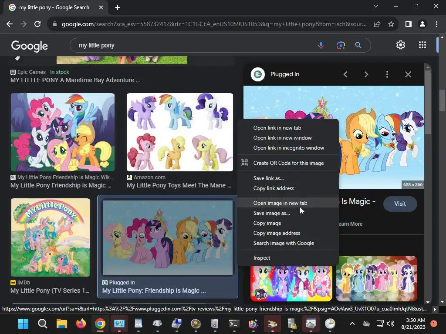Select 'Save link as...'
The image size is (446, 334).
(287, 178)
